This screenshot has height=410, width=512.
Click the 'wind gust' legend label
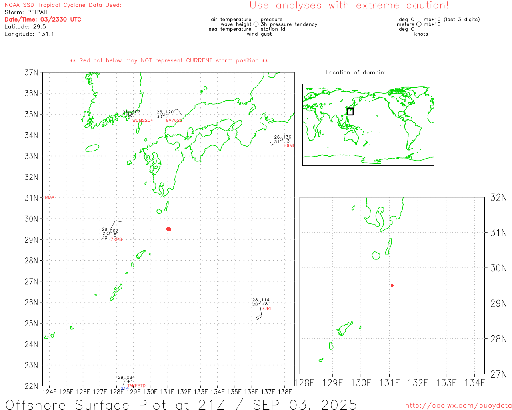(x=259, y=34)
